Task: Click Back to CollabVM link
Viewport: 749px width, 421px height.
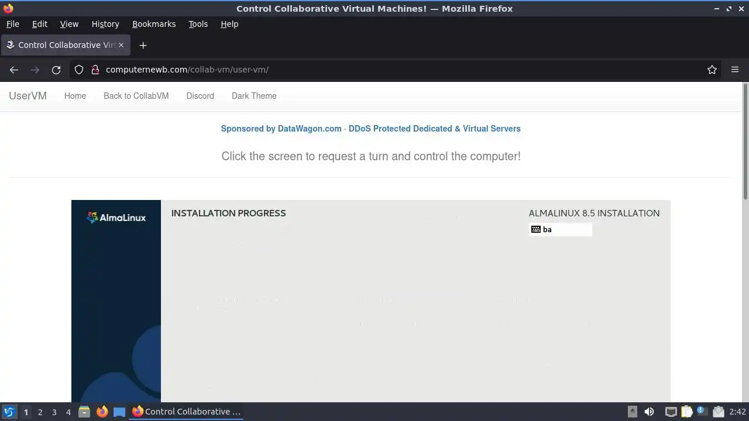Action: 136,96
